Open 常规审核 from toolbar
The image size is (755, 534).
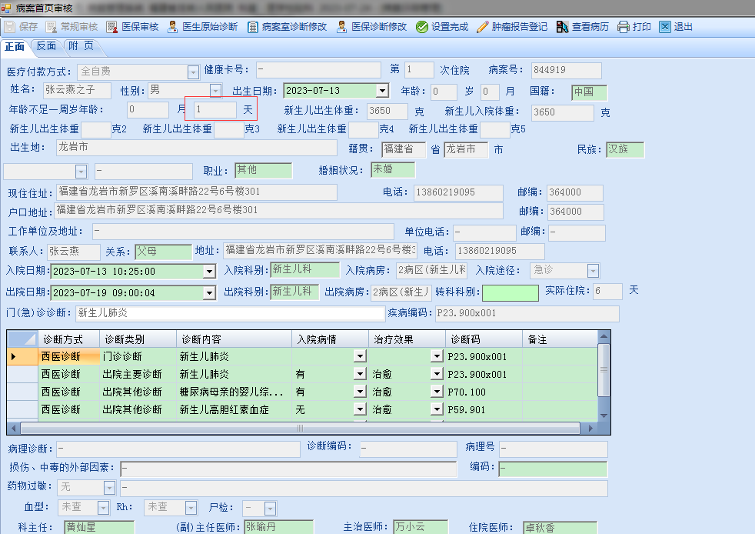[x=73, y=27]
